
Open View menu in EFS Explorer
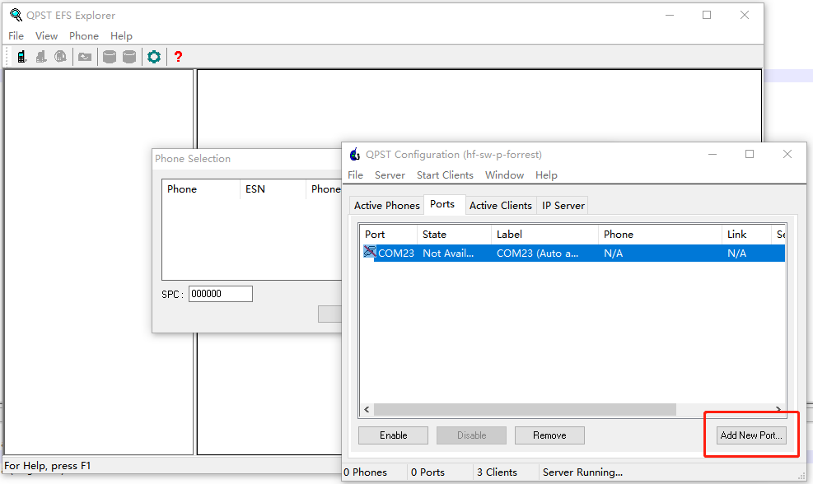46,35
